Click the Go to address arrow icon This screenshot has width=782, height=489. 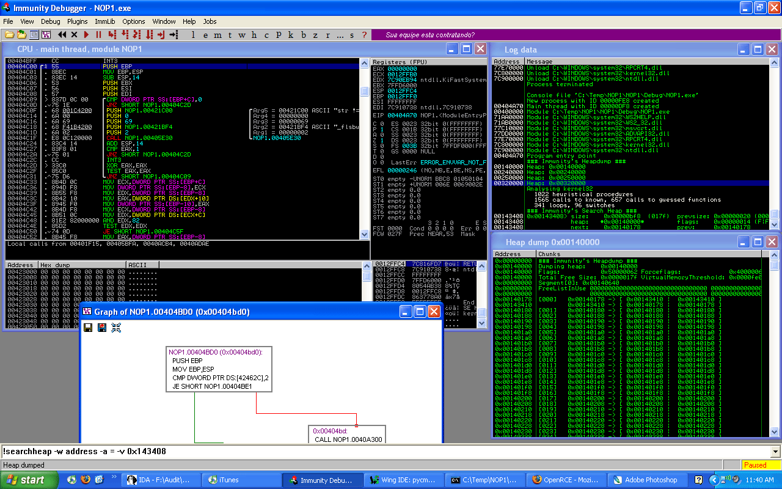pos(174,35)
